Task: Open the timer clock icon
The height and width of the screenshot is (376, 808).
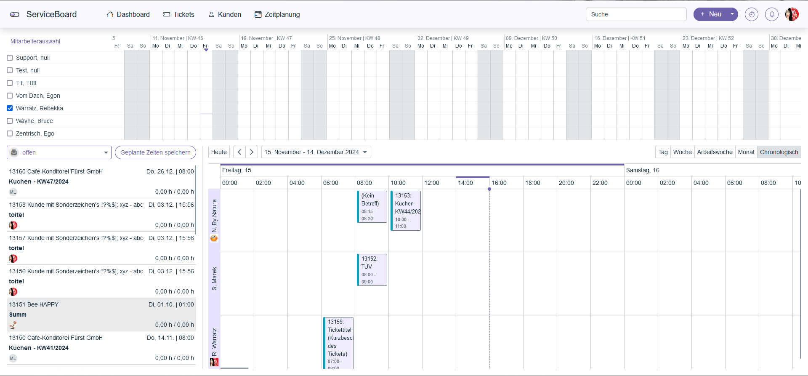Action: point(751,14)
